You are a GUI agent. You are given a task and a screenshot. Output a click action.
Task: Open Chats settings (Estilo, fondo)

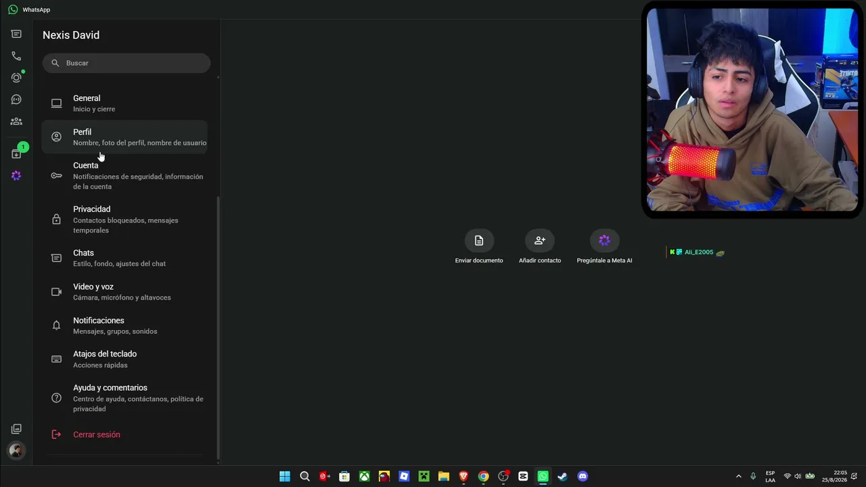pos(124,258)
